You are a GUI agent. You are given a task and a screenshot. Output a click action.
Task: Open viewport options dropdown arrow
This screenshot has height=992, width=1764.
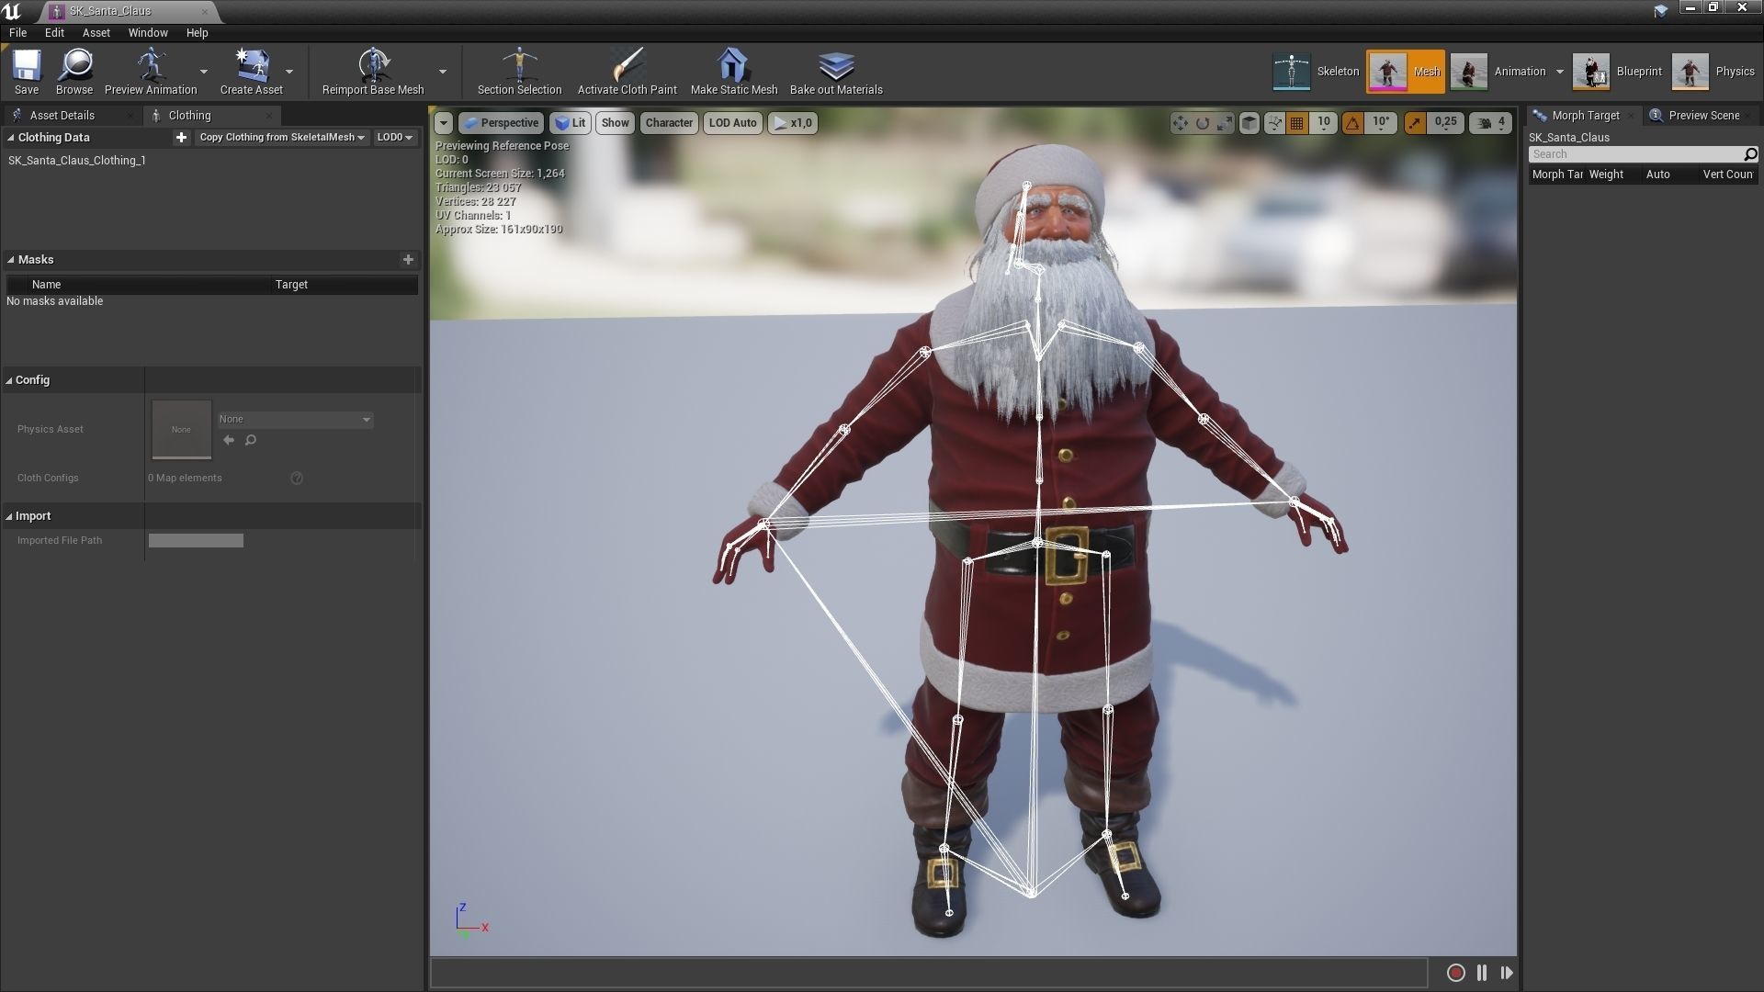[444, 123]
